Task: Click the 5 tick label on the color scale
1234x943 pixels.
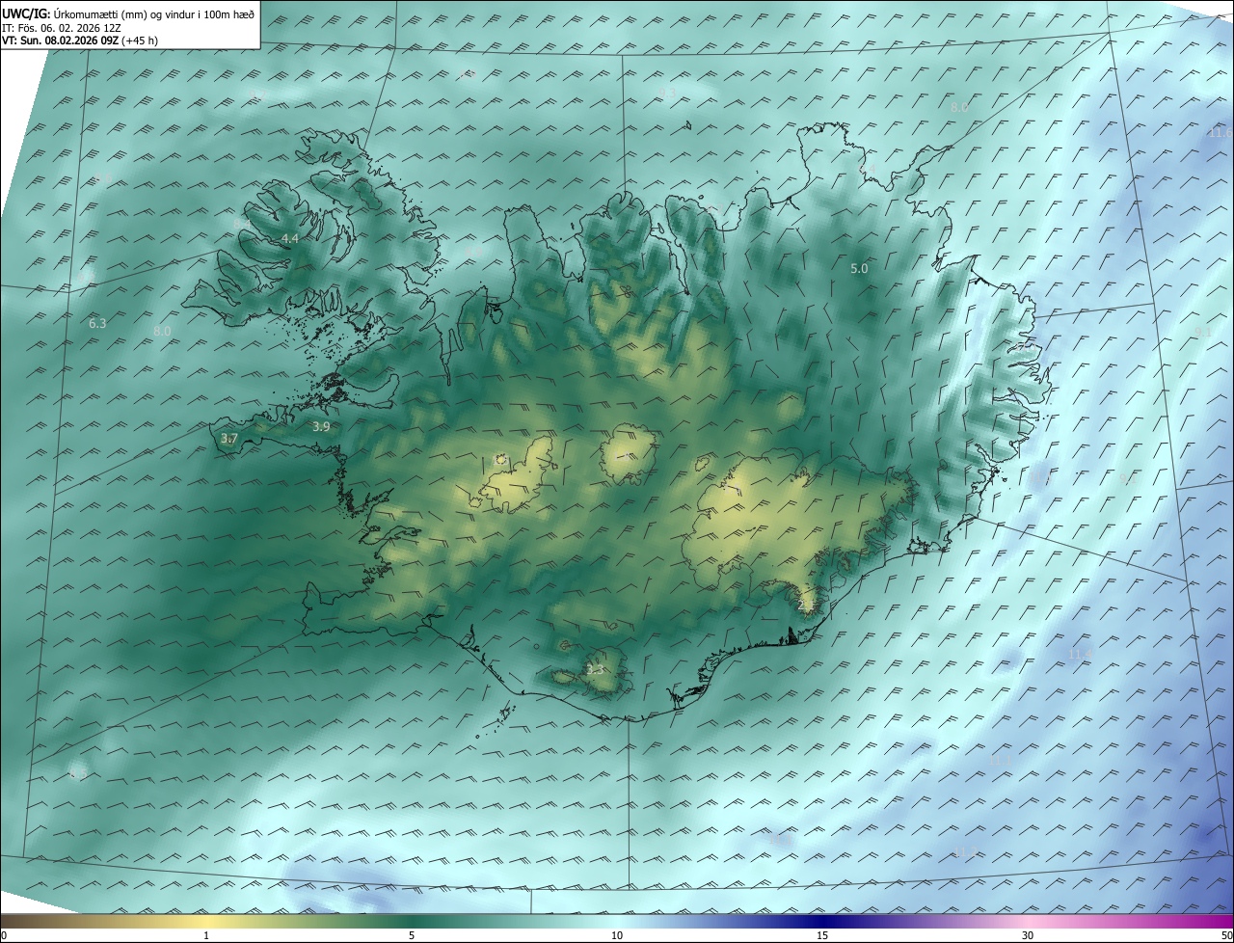Action: pyautogui.click(x=412, y=936)
